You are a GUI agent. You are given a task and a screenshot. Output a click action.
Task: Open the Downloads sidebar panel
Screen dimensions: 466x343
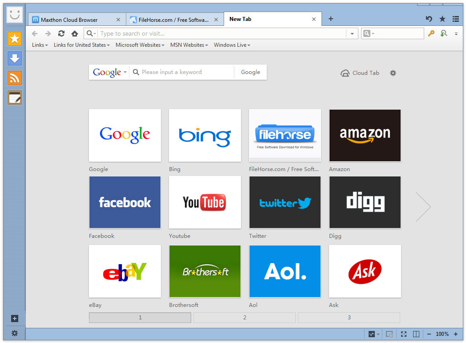15,58
